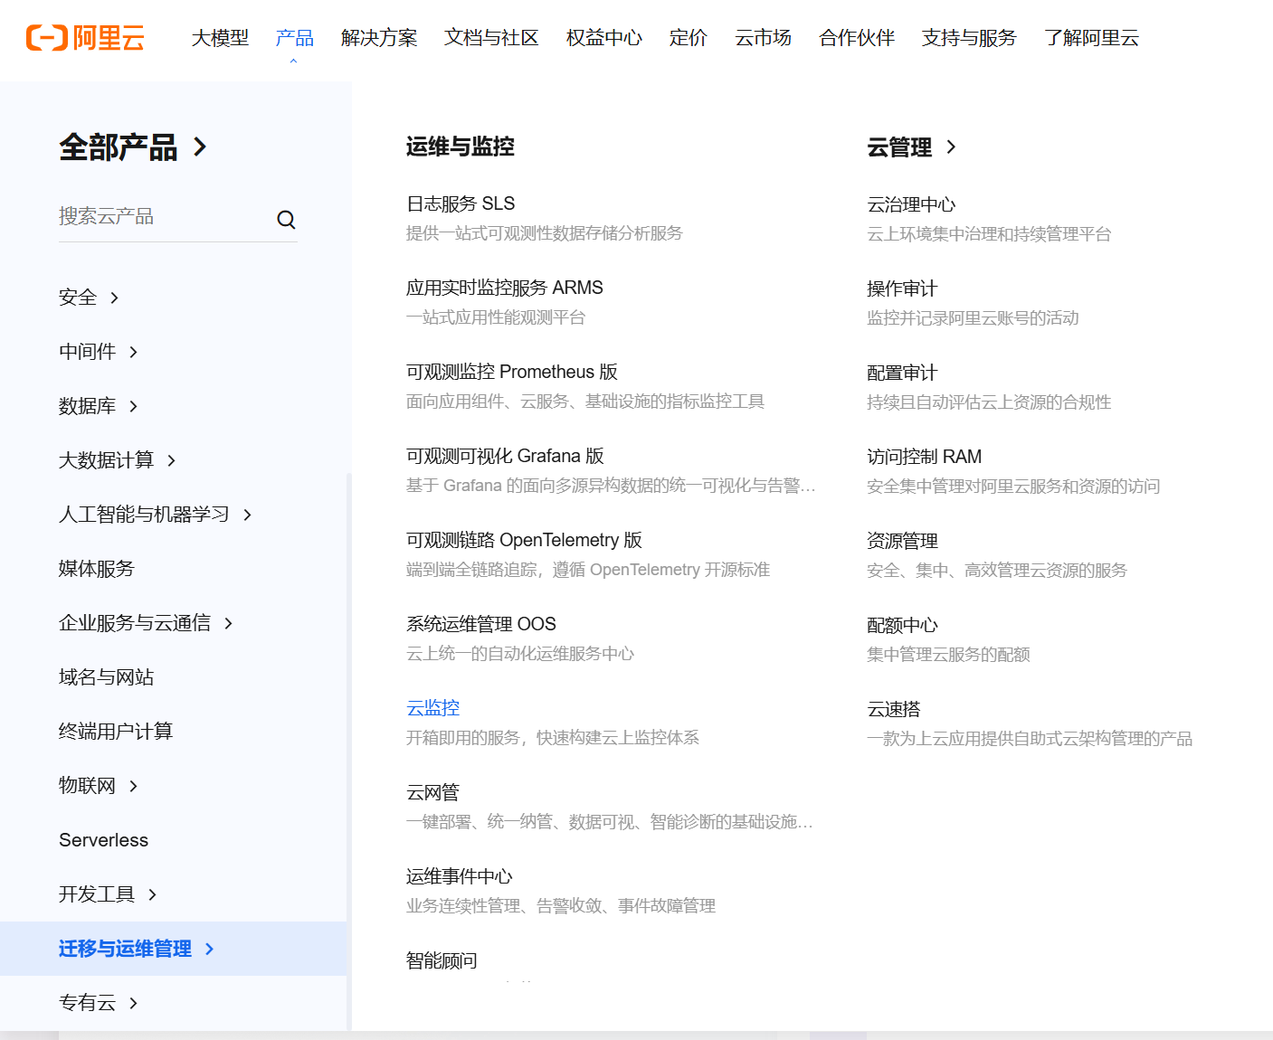Open the 云管理 section heading
Screen dimensions: 1273x1040
[899, 147]
